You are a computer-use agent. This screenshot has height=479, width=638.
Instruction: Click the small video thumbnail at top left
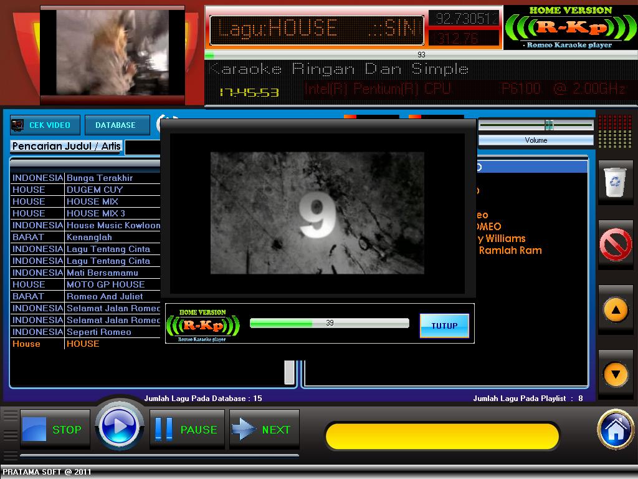pos(112,52)
